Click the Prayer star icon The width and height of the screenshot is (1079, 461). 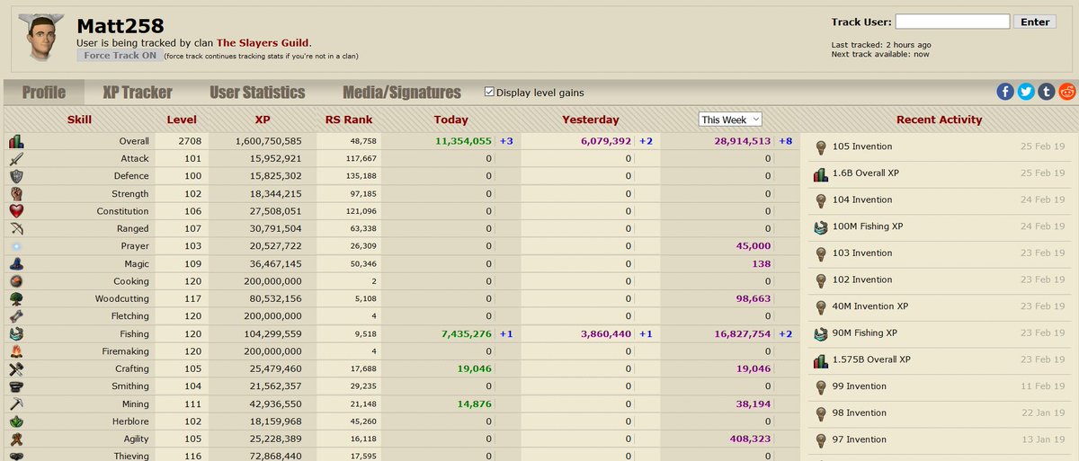[16, 246]
